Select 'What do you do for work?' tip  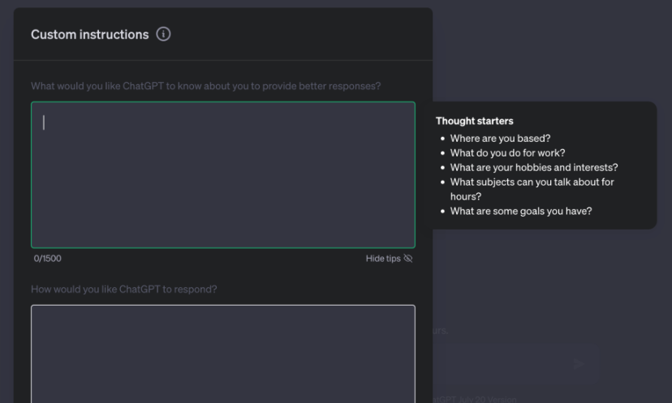(507, 153)
